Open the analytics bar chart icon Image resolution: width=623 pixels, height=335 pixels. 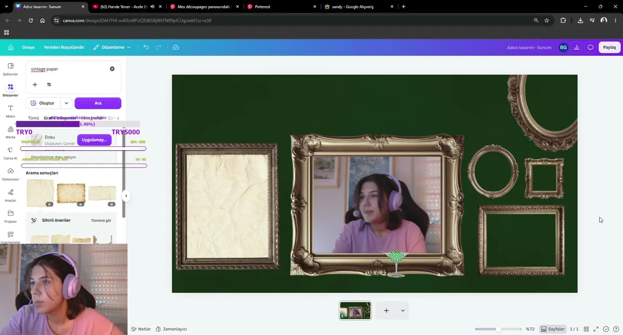577,47
